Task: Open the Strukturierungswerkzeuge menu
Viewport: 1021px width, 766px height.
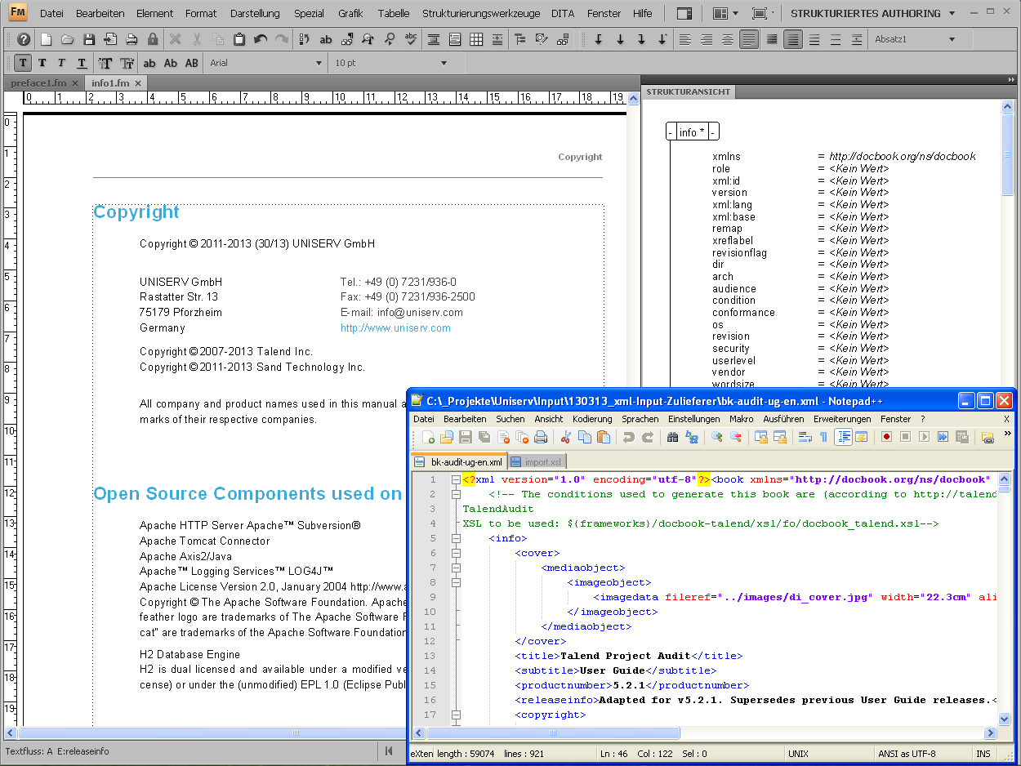Action: coord(481,13)
